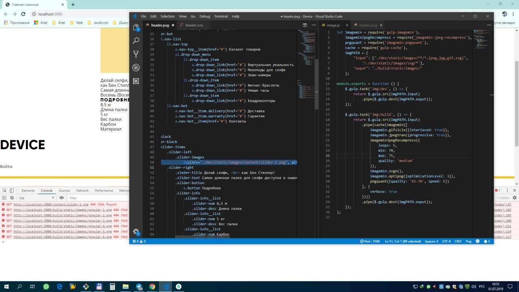The height and width of the screenshot is (292, 519).
Task: Open the Help menu in VS Code
Action: click(236, 16)
